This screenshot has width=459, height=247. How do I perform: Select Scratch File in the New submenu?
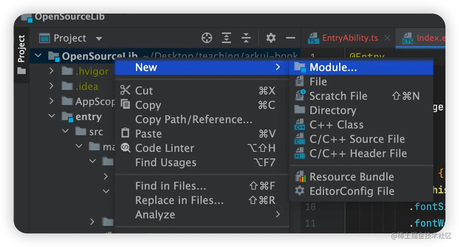(361, 96)
